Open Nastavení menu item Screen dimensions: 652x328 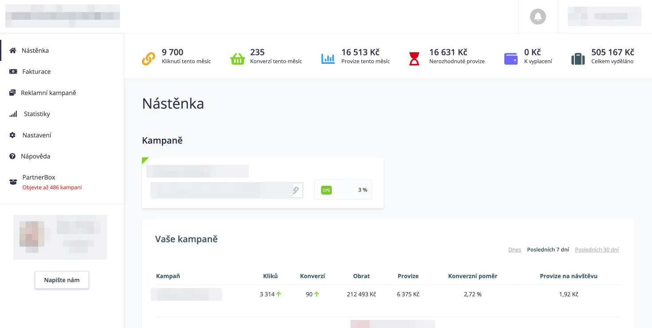(37, 135)
